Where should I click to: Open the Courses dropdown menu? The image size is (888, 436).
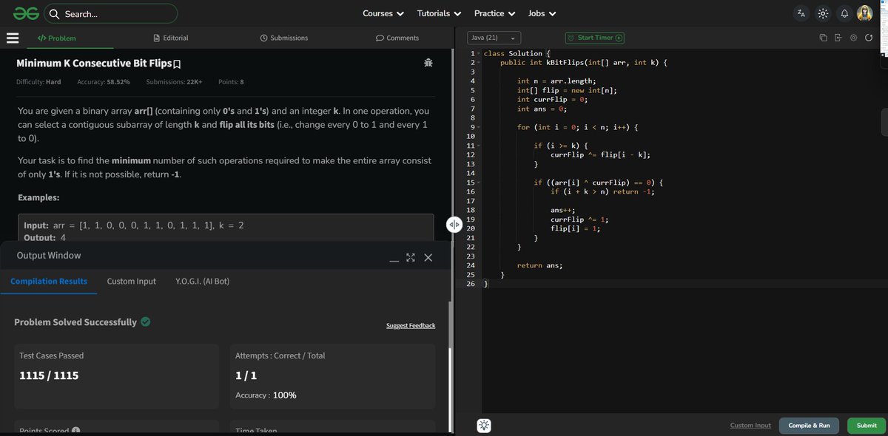click(x=383, y=13)
